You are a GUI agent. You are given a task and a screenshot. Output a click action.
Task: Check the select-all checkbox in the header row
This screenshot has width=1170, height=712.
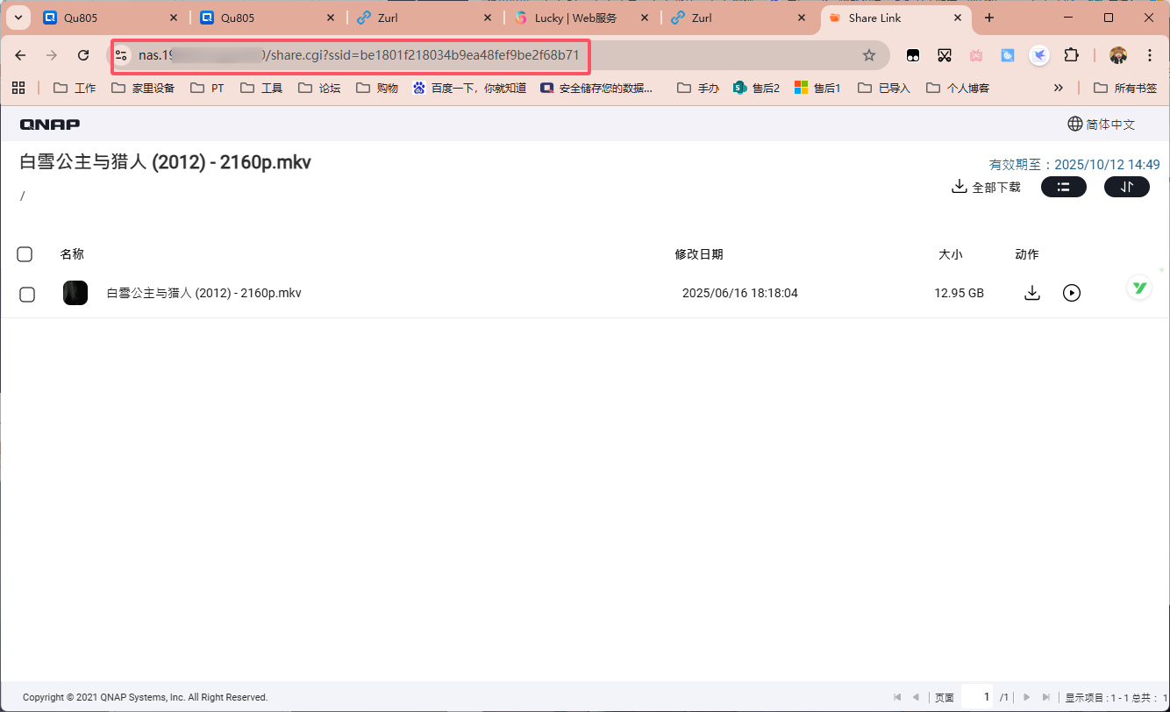click(25, 254)
